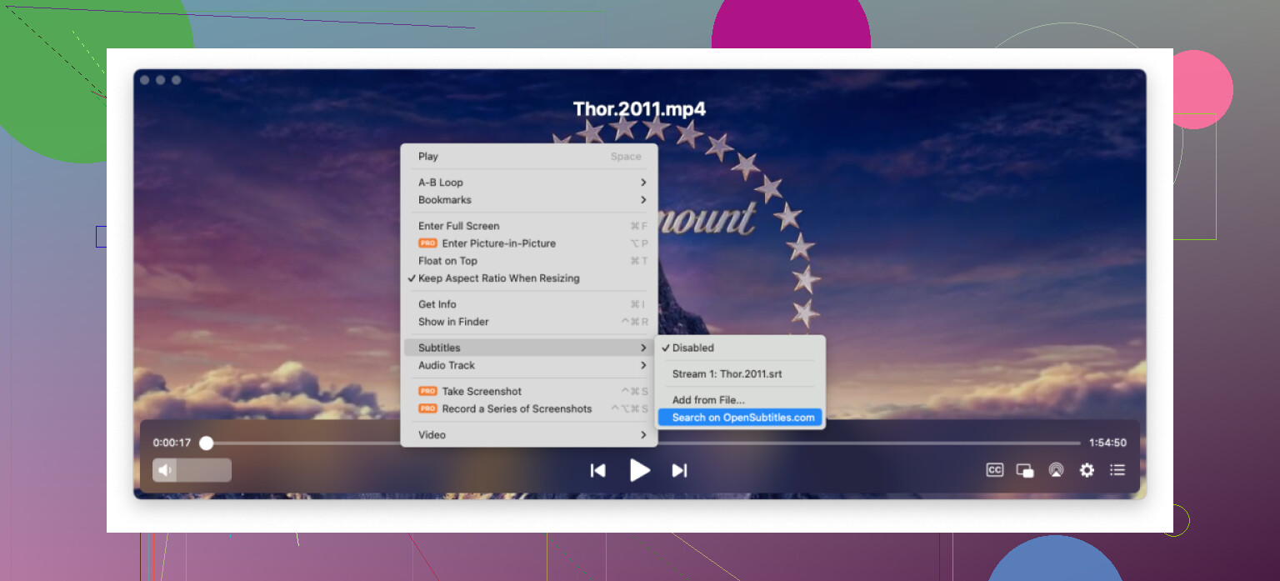Image resolution: width=1280 pixels, height=581 pixels.
Task: Expand the Video chevron arrow
Action: pyautogui.click(x=643, y=434)
